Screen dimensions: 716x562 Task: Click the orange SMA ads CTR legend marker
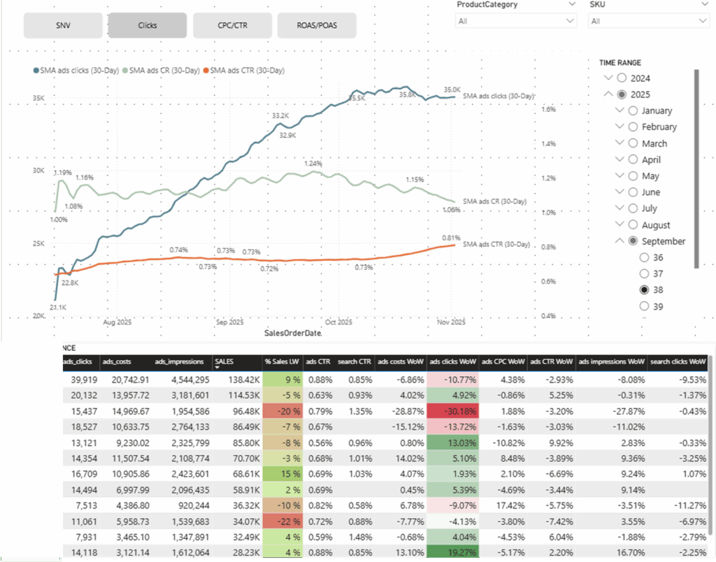206,71
